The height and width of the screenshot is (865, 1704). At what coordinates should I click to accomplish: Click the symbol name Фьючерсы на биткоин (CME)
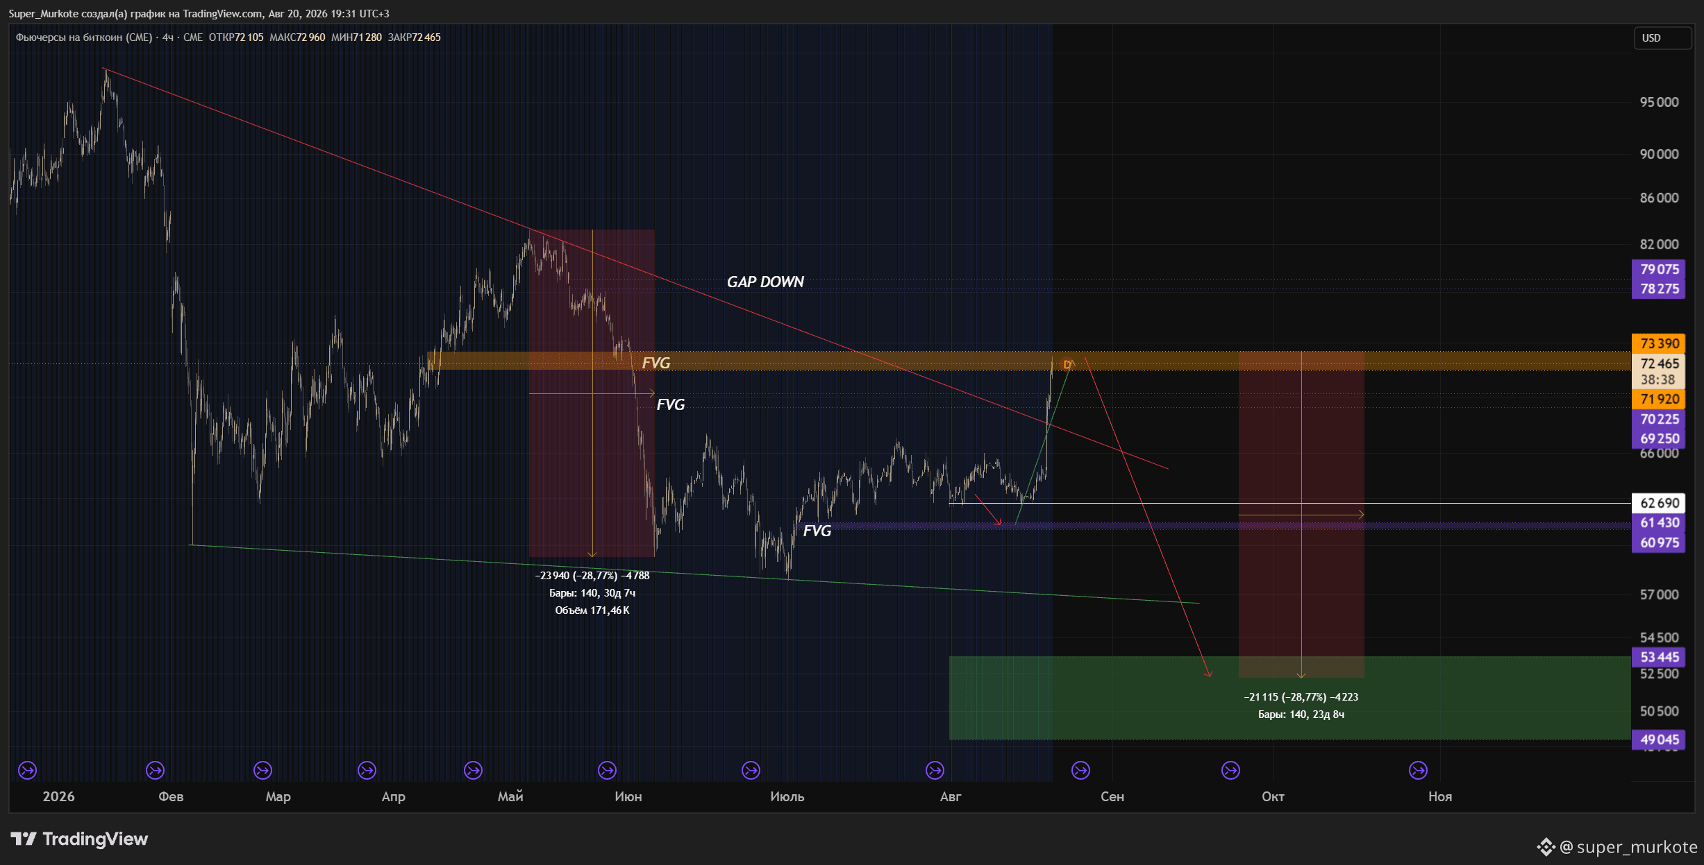tap(84, 37)
